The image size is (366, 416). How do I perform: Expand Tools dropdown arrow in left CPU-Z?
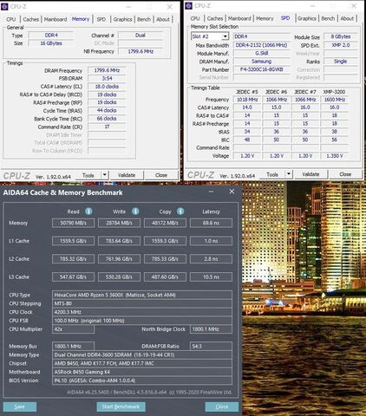(x=105, y=175)
